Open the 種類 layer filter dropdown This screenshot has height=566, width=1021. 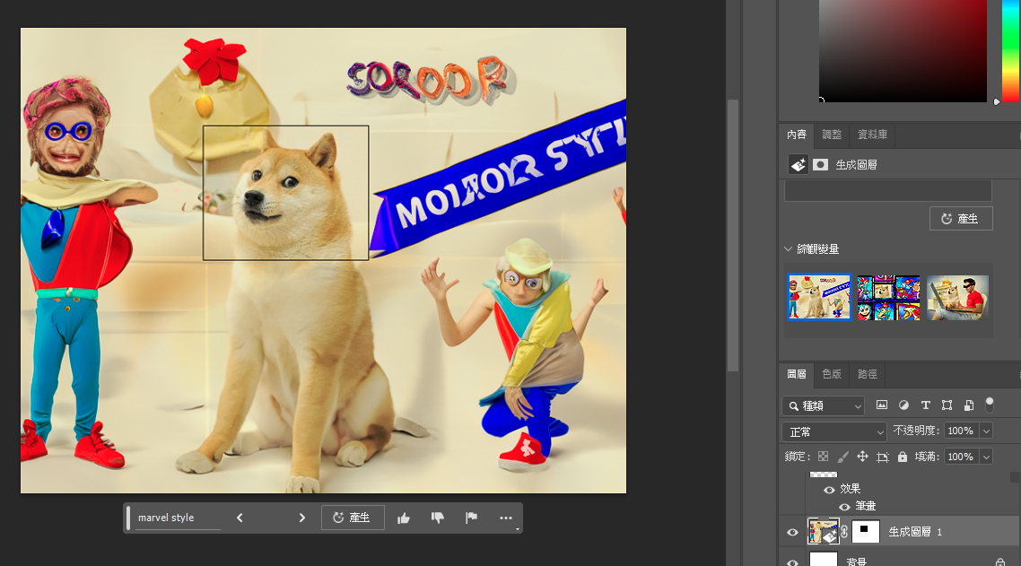[823, 405]
